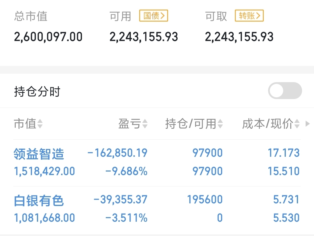Sort by 成本/现价 column header
This screenshot has height=236, width=314.
271,124
